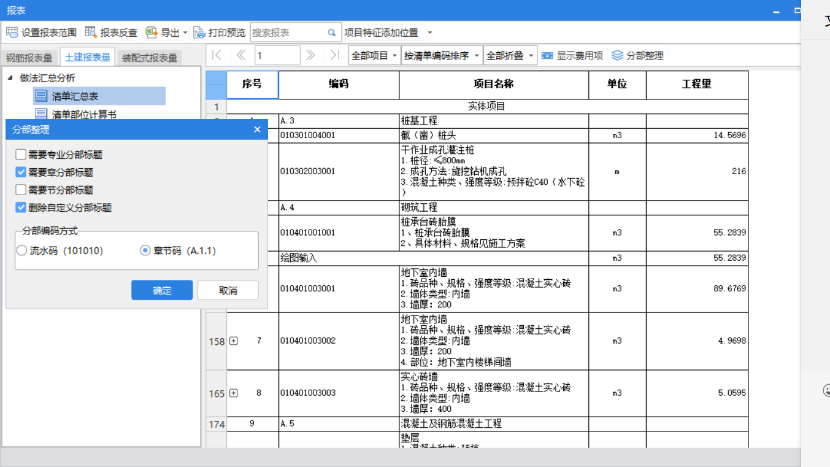Minimize the 报表 window
The width and height of the screenshot is (830, 467).
pos(777,11)
